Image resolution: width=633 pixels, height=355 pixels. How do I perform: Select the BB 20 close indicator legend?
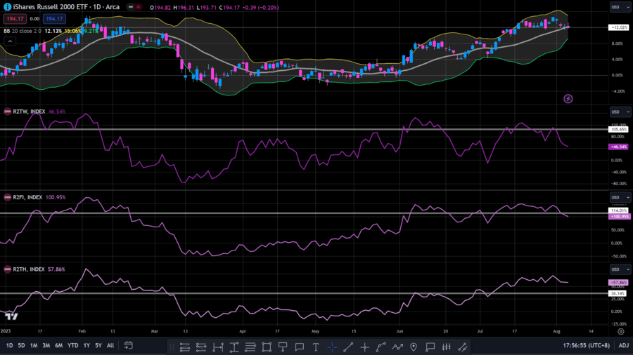pos(23,31)
